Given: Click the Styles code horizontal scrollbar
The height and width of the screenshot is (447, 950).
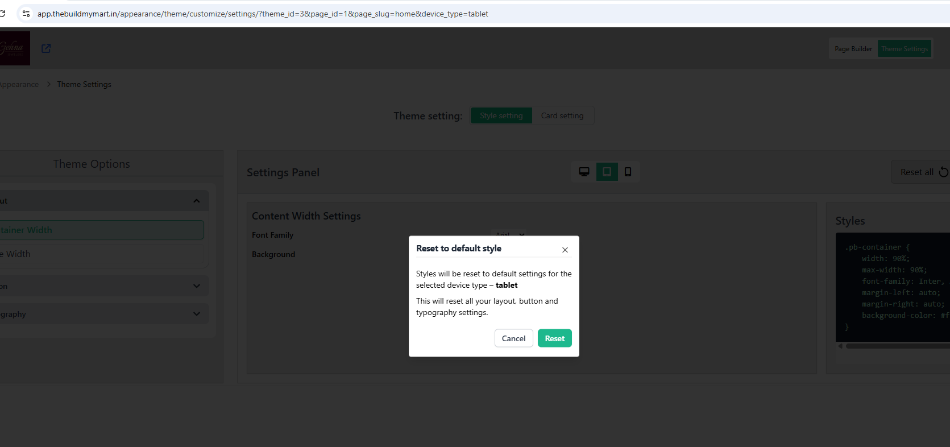Looking at the screenshot, I should (897, 346).
